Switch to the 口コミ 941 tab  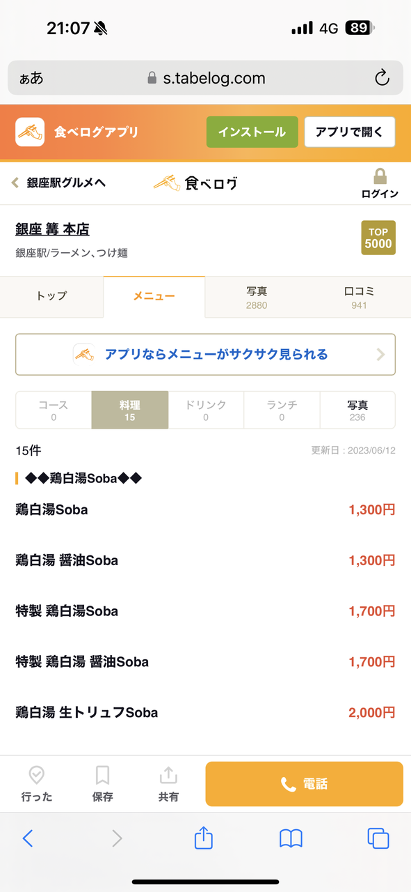coord(360,298)
